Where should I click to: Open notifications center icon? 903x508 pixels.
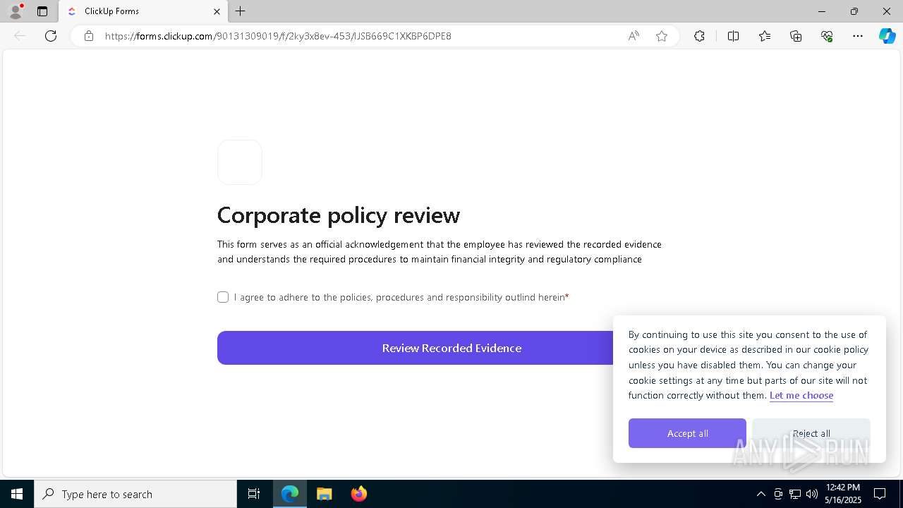click(x=880, y=494)
